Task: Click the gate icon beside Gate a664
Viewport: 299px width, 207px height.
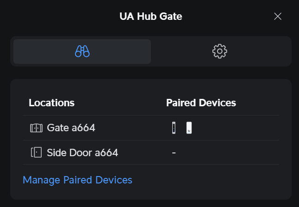Action: point(36,128)
